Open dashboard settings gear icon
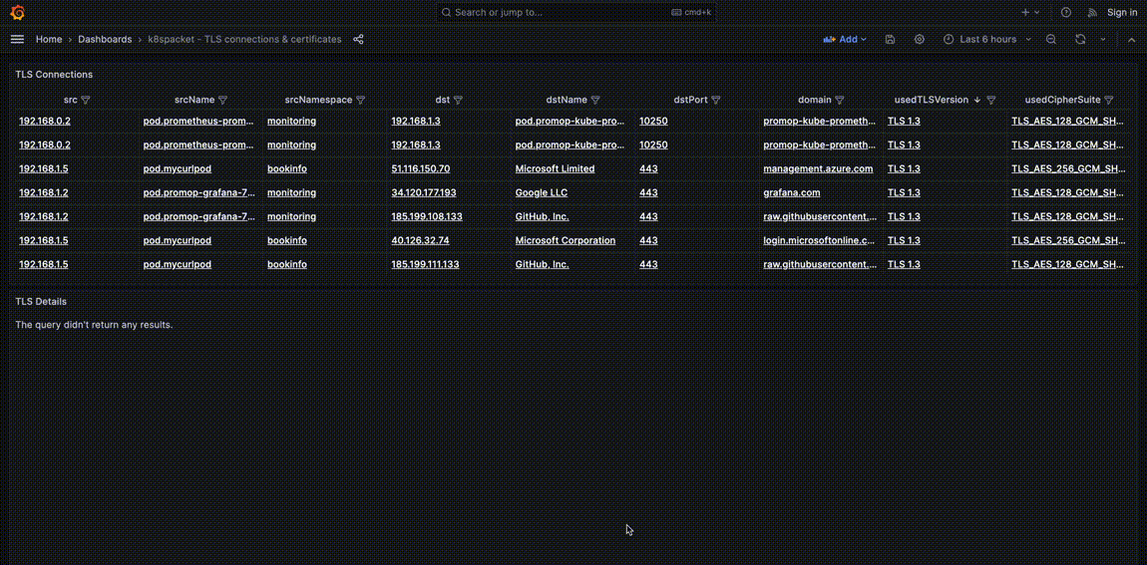The image size is (1147, 565). click(x=920, y=40)
